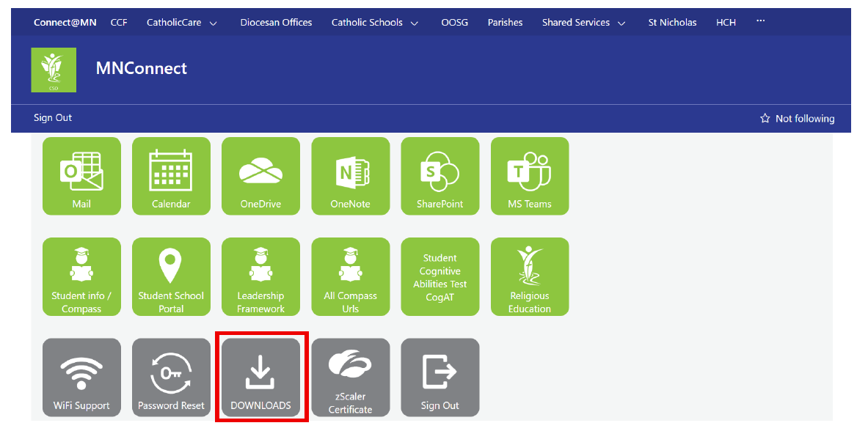
Task: Click the Sign Out link below the header
Action: coord(53,118)
